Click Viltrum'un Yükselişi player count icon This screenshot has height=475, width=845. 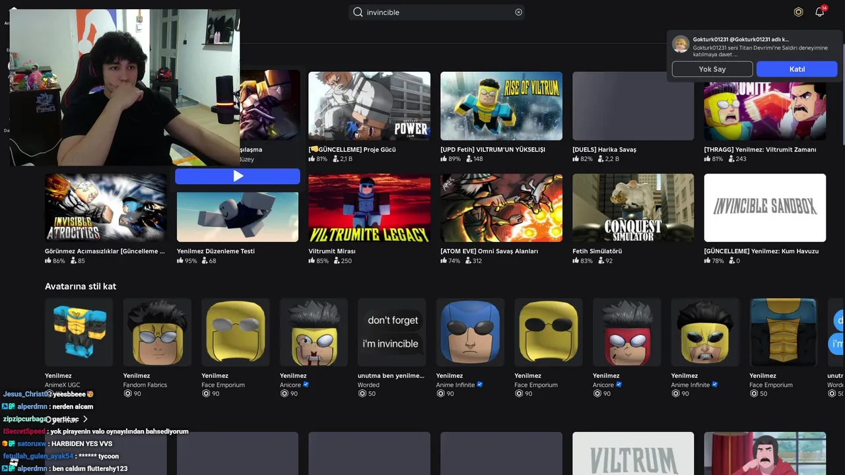[x=468, y=159]
